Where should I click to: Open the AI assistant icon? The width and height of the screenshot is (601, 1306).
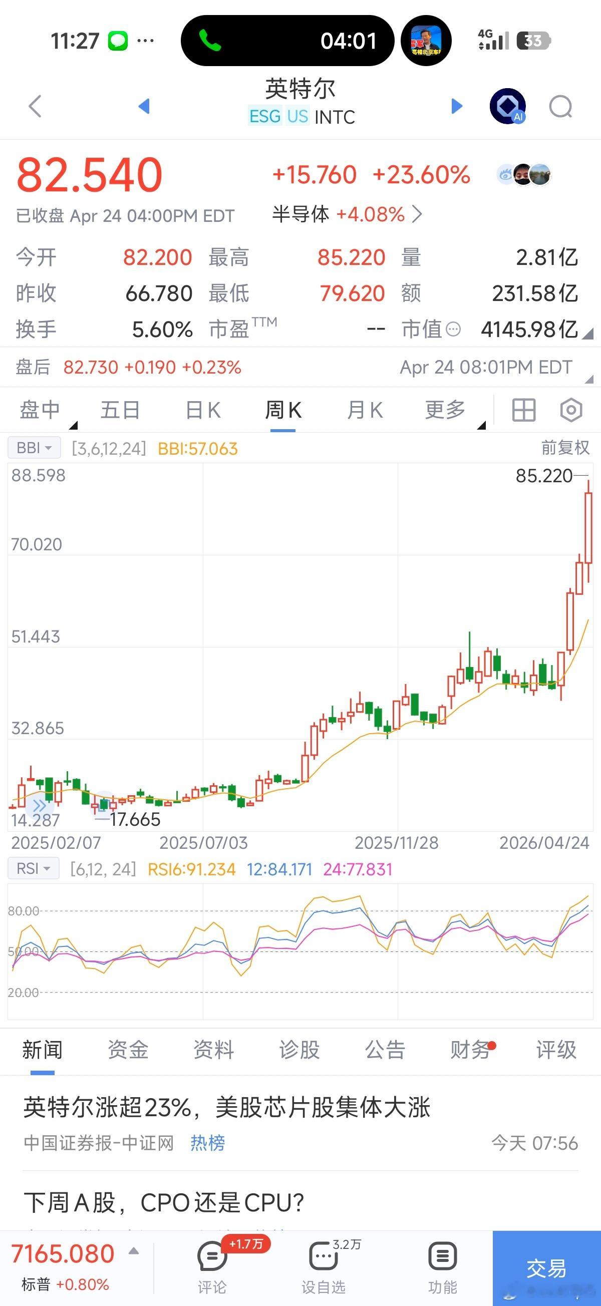pyautogui.click(x=508, y=106)
